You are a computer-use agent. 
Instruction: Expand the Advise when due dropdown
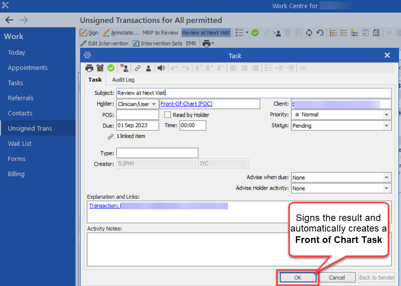(386, 177)
